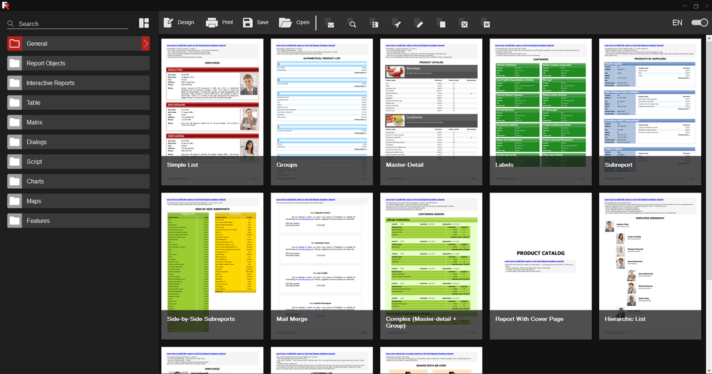Open the Labels report thumbnail
Screen dimensions: 712x374
[541, 112]
